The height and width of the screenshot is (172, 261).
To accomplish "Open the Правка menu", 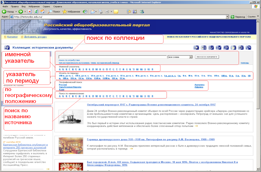I will [15, 6].
